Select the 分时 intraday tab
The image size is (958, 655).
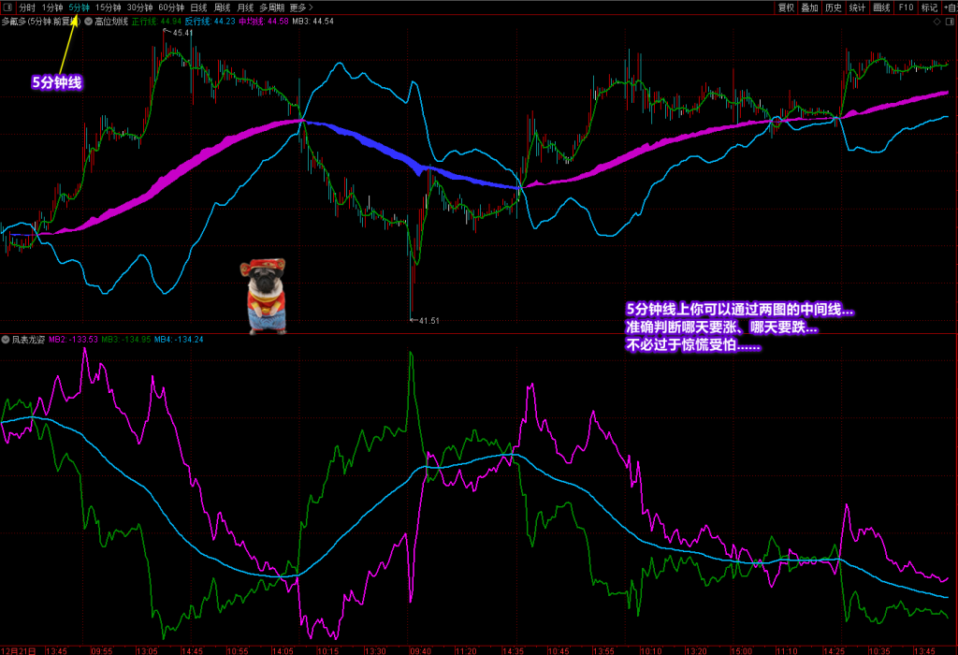26,7
